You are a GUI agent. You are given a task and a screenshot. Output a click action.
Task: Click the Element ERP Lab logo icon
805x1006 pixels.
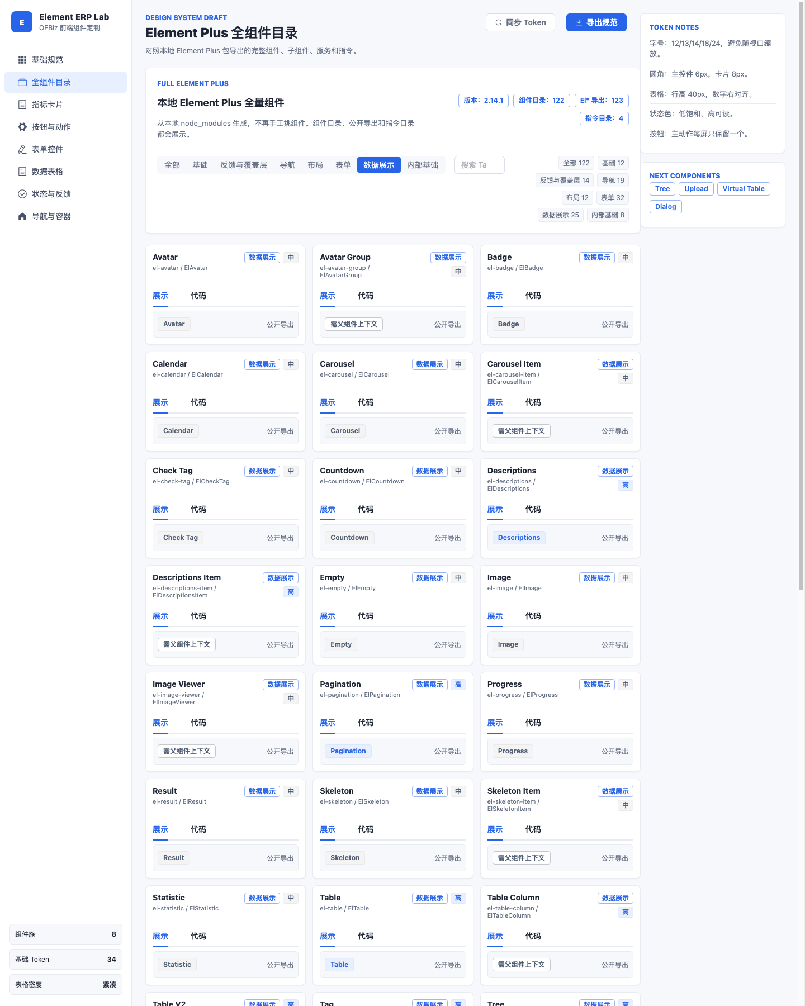coord(22,22)
